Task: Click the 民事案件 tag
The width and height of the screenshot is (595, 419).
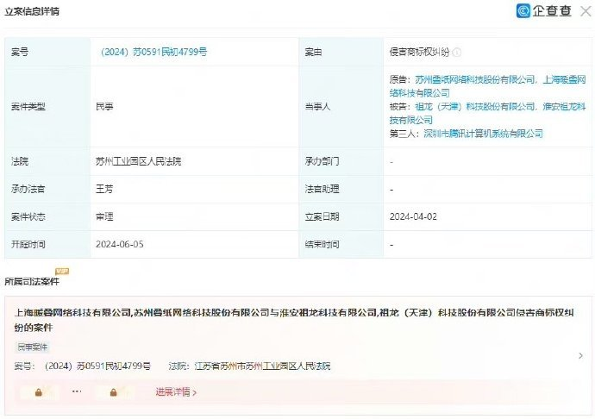Action: point(33,347)
